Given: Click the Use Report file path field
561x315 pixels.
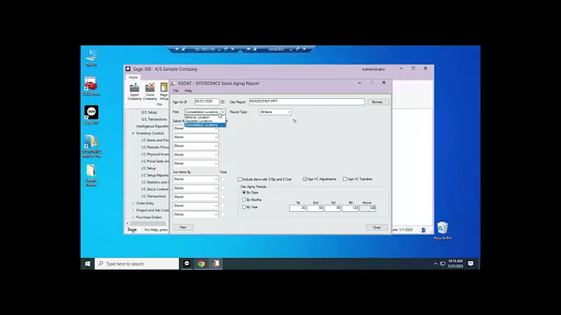Looking at the screenshot, I should pos(307,102).
